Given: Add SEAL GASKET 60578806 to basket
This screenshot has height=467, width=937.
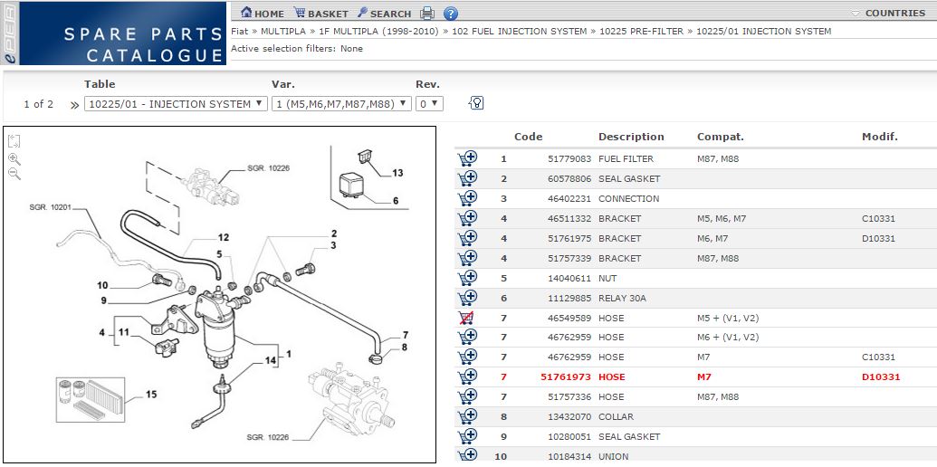Looking at the screenshot, I should coord(467,178).
